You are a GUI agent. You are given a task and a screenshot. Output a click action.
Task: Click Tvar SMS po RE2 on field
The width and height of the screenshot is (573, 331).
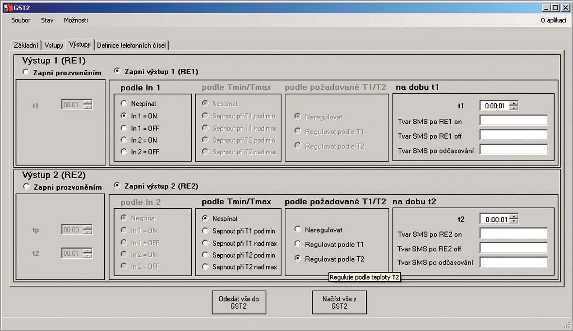point(513,233)
